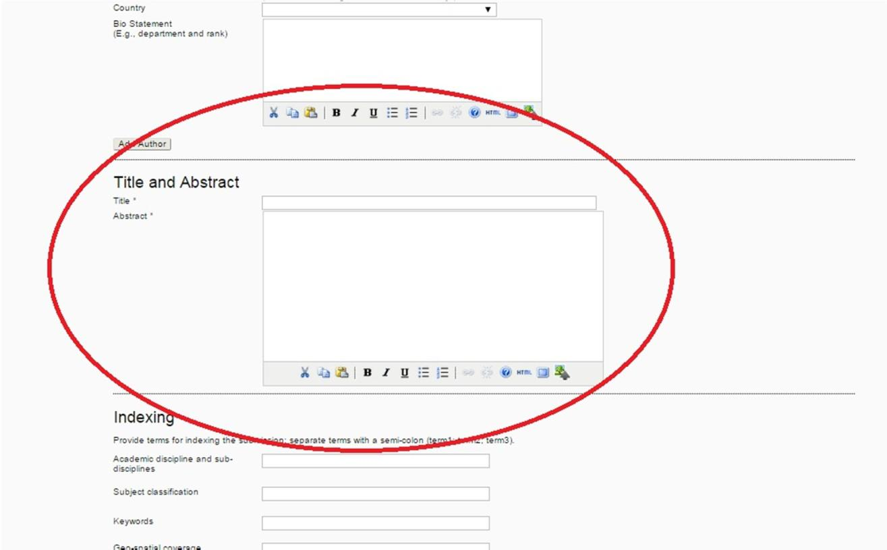887x550 pixels.
Task: Click inside the Abstract text area
Action: [x=432, y=286]
